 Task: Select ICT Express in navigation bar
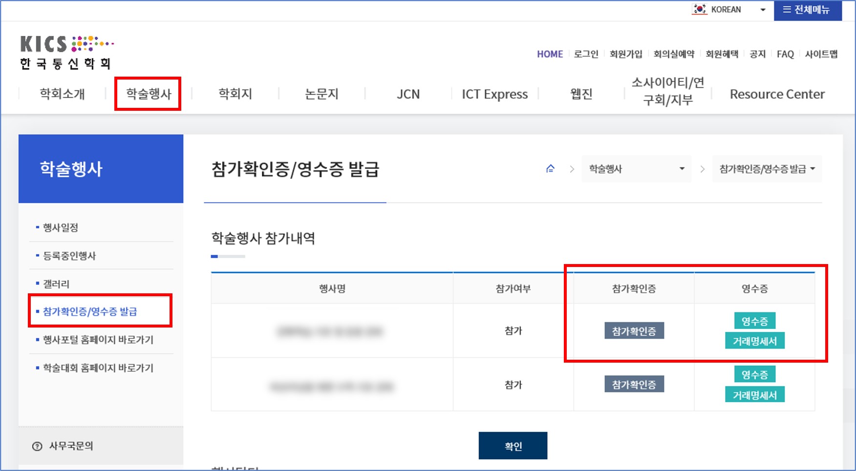click(x=494, y=94)
